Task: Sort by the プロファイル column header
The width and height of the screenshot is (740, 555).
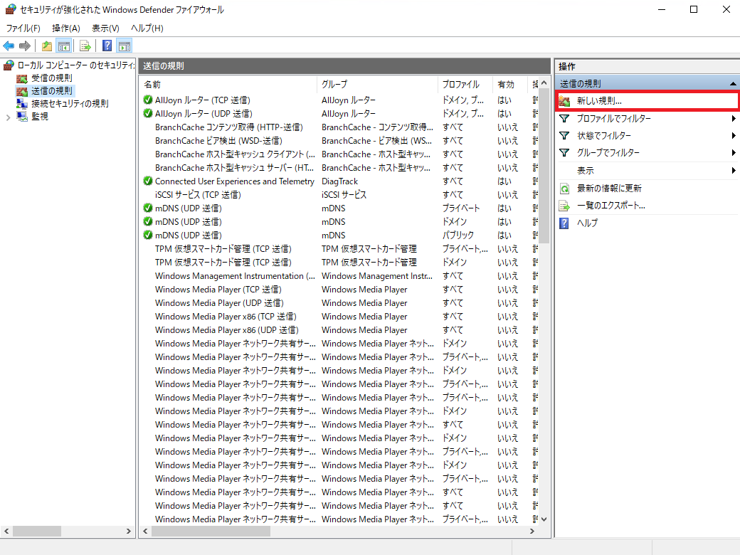Action: pos(465,85)
